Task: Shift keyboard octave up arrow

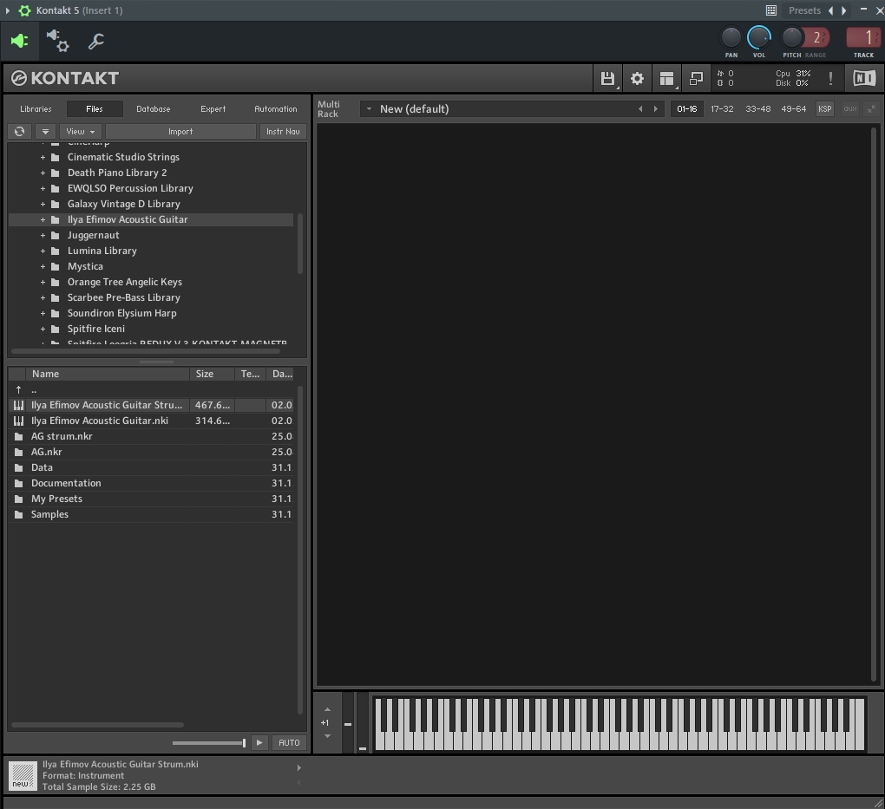Action: pos(327,709)
